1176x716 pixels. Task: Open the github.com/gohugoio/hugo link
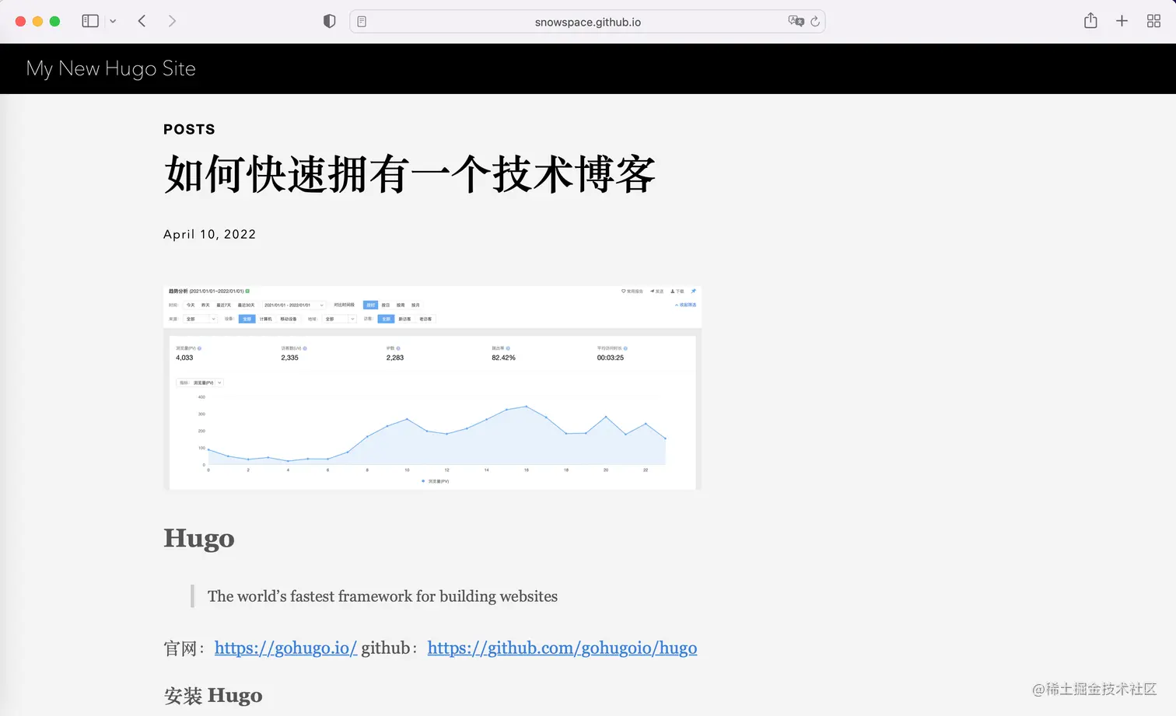click(x=562, y=648)
